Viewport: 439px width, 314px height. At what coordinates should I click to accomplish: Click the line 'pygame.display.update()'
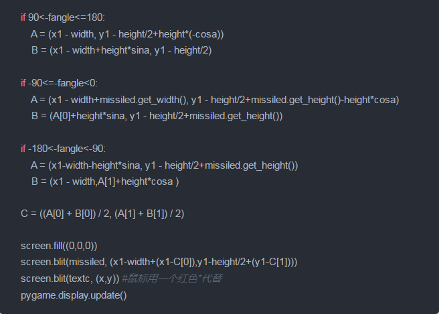pyautogui.click(x=74, y=295)
